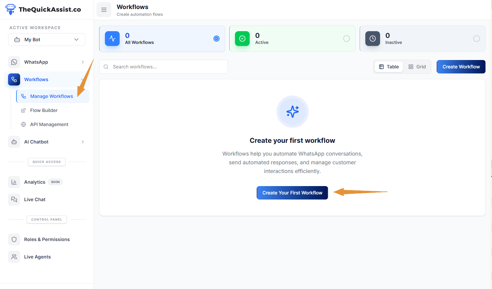Select the Inactive workflows radio button

click(477, 39)
